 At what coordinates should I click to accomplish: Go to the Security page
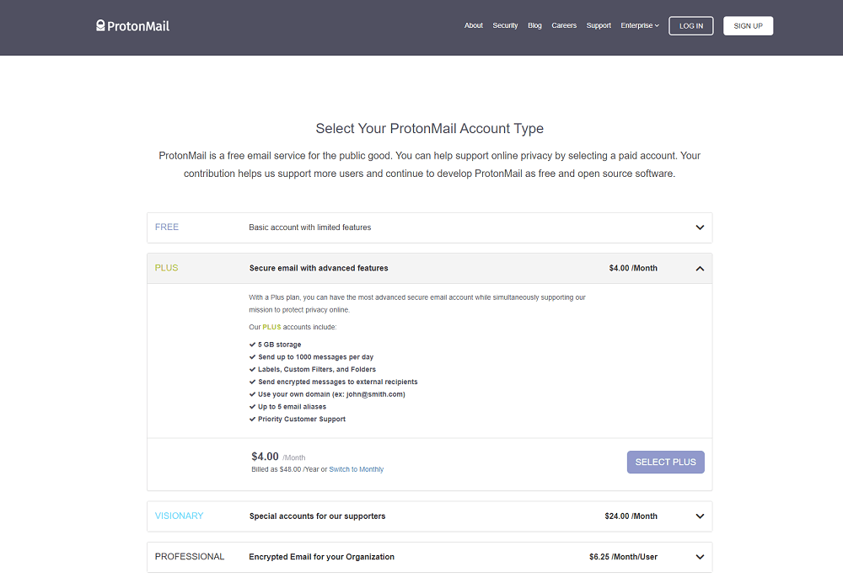pyautogui.click(x=505, y=25)
